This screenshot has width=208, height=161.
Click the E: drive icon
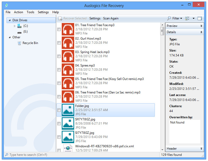pyautogui.click(x=19, y=32)
